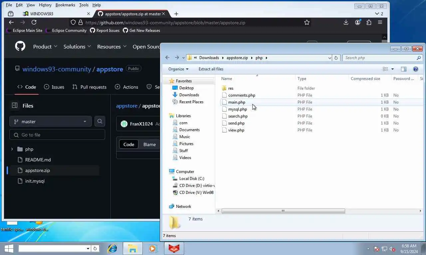Open the History menu

point(45,5)
